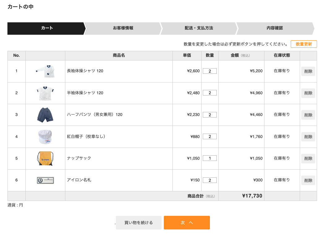Remove 紅白帽子 from the cart
This screenshot has width=331, height=240.
pyautogui.click(x=308, y=137)
